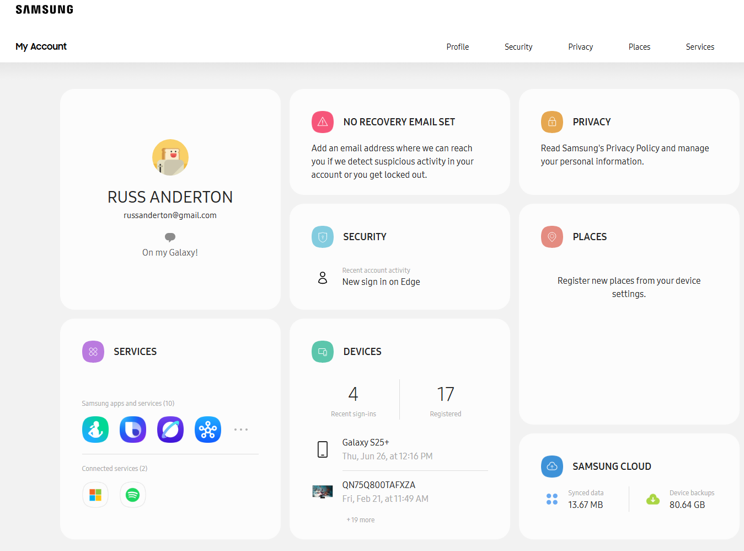Click the Read Samsung's Privacy Policy text
744x551 pixels.
tap(625, 155)
